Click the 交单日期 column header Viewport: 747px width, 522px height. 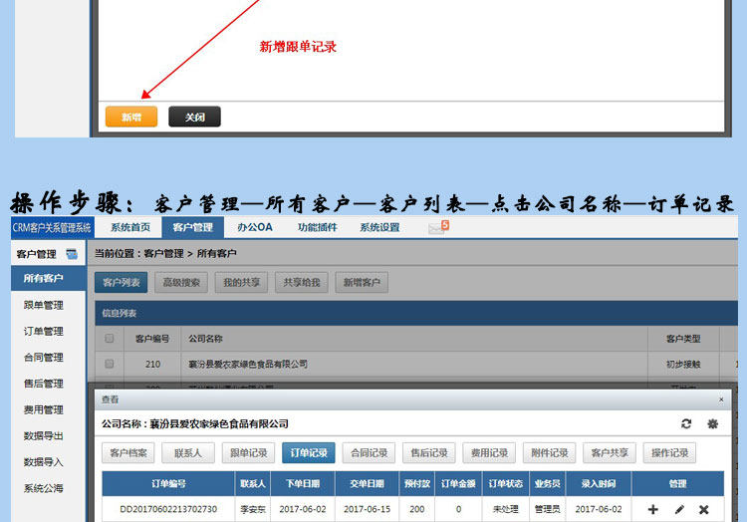tap(367, 484)
